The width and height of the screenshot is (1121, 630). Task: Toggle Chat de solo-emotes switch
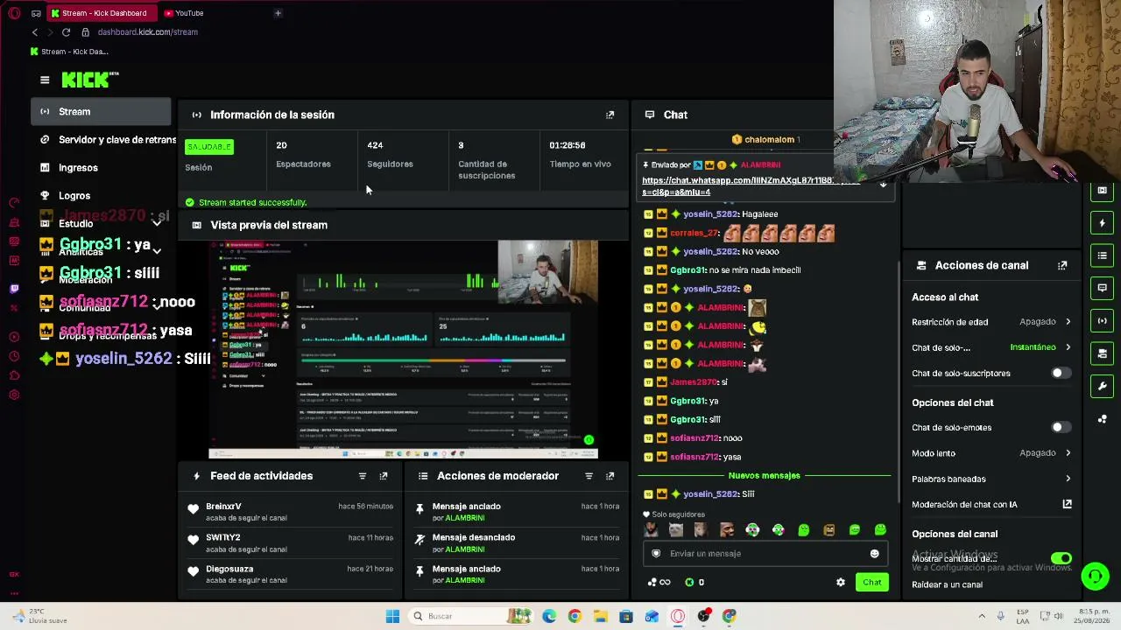(x=1061, y=428)
